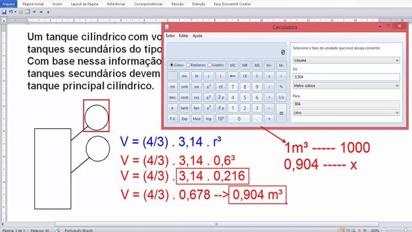Click the x cubed button
The width and height of the screenshot is (412, 232).
209,108
